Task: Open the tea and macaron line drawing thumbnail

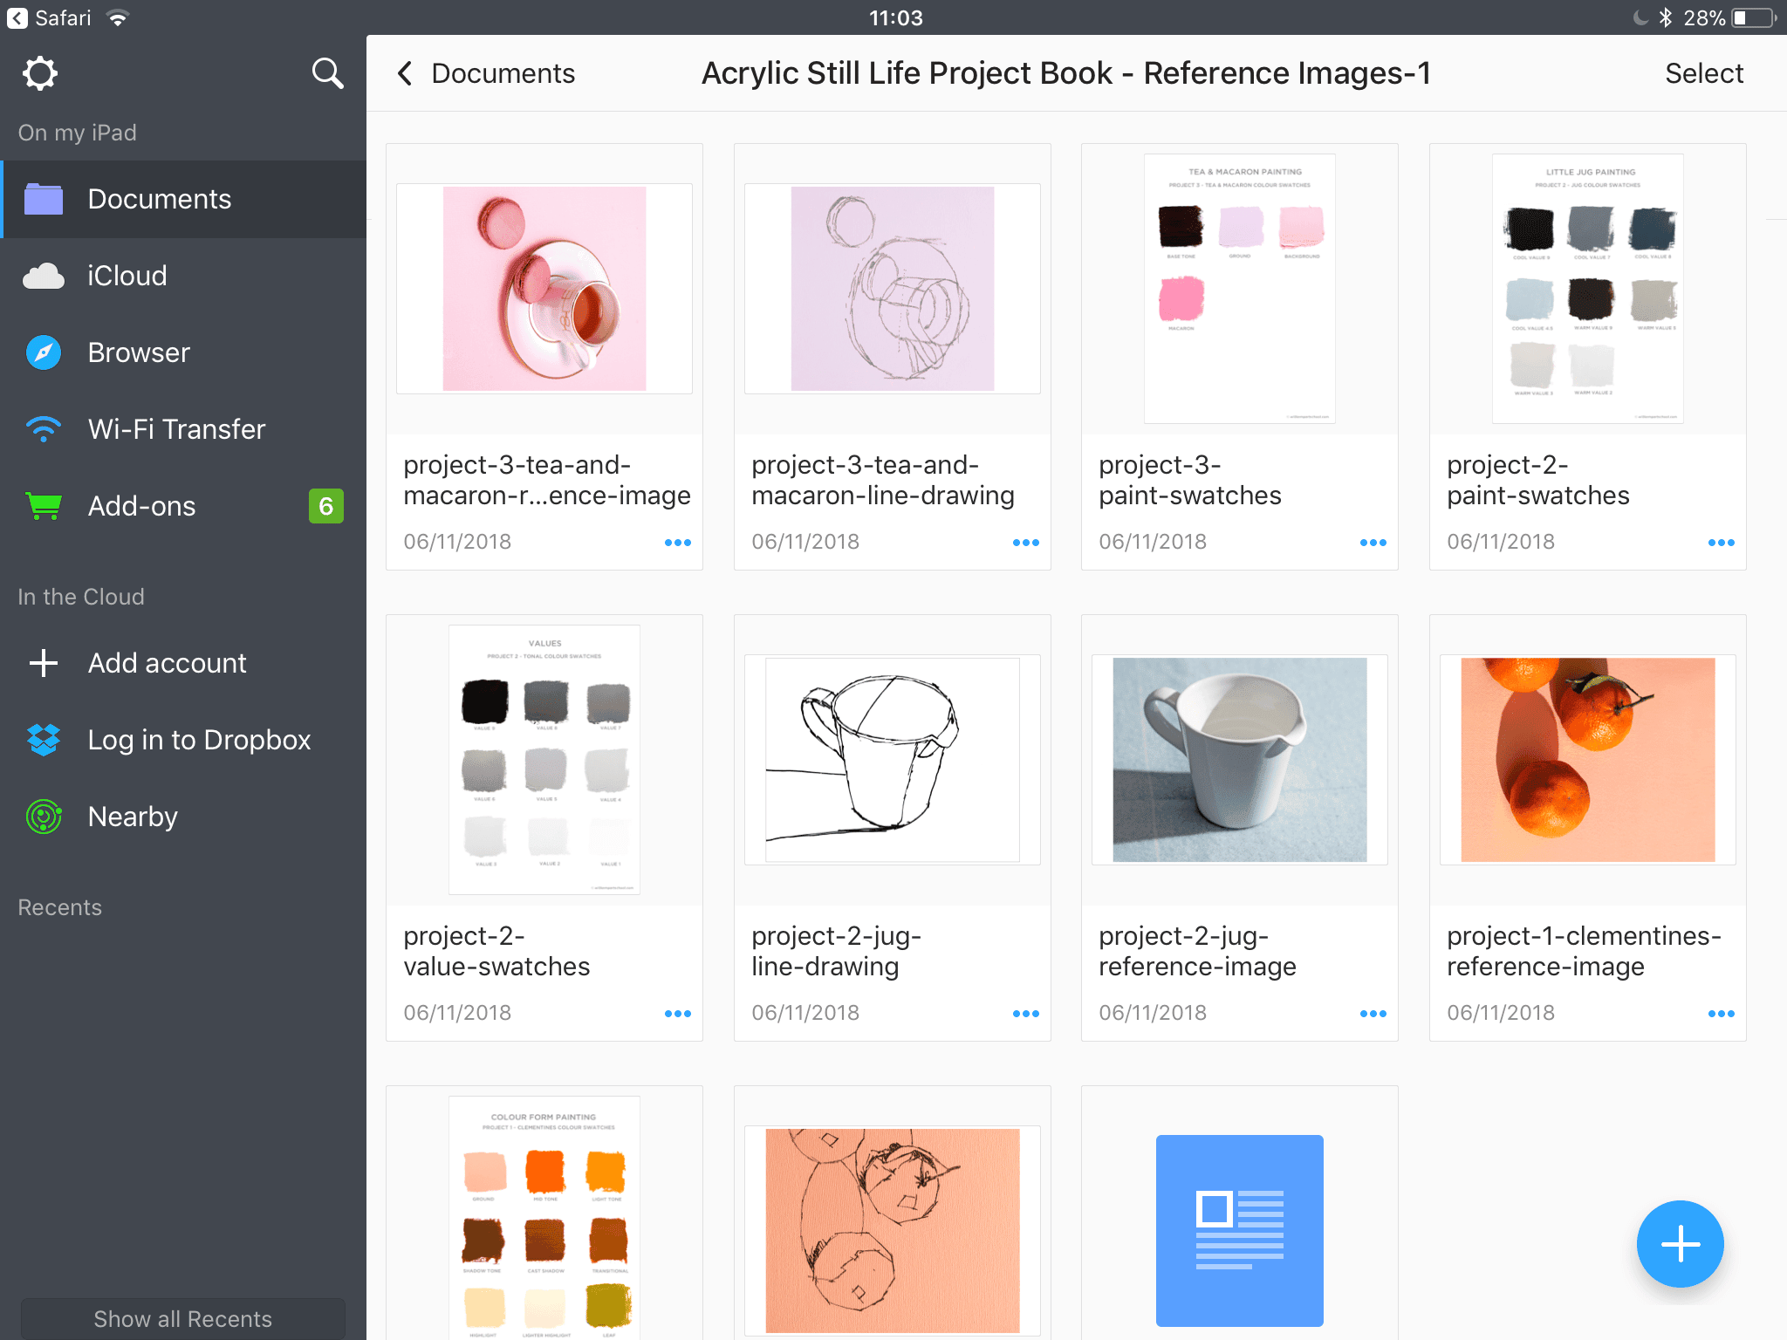Action: pos(893,289)
